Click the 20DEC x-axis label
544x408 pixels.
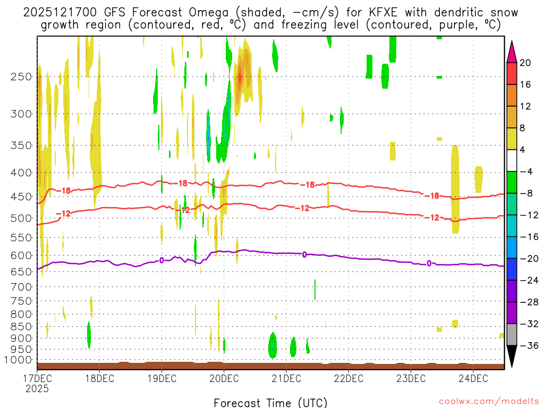tap(224, 378)
